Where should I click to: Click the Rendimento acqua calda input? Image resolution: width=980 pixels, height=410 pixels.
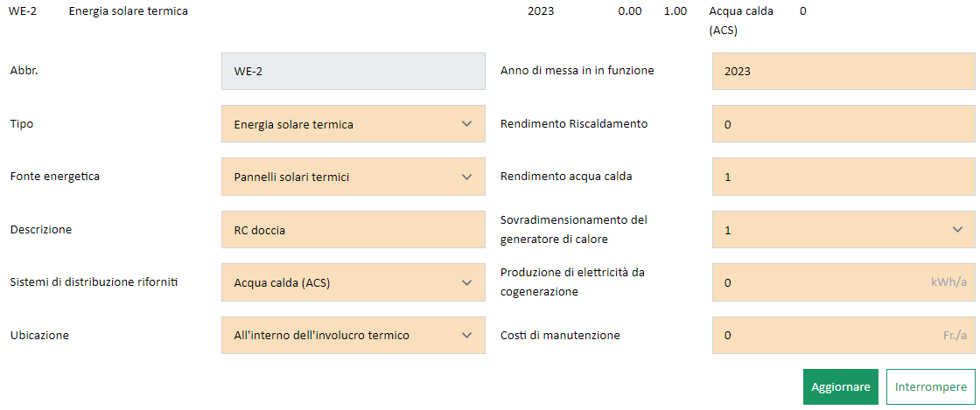(x=843, y=177)
